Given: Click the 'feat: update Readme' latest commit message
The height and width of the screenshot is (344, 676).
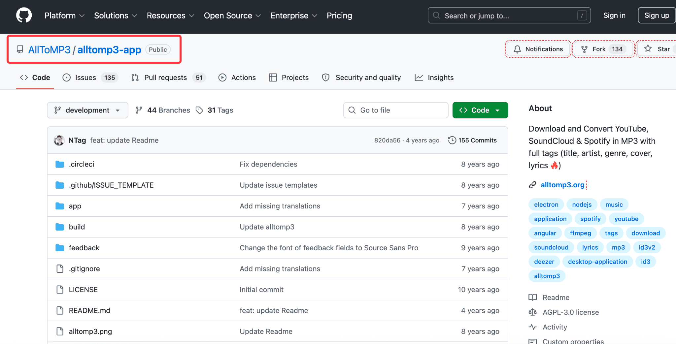Looking at the screenshot, I should tap(124, 140).
